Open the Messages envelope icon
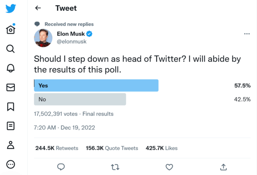Screen dimensions: 257x175 11,87
